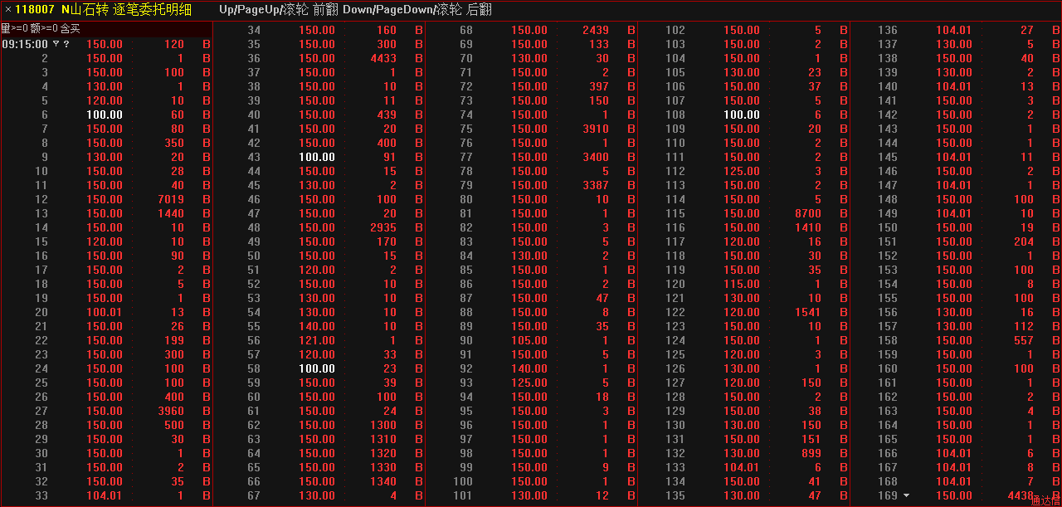This screenshot has width=1062, height=507.
Task: Select the quantity 3400 in row 77
Action: tap(596, 157)
